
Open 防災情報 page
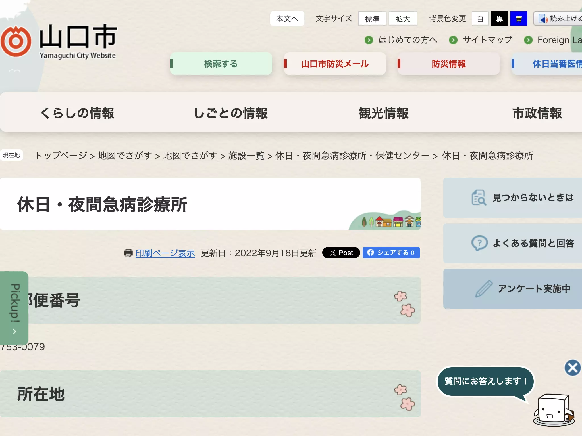(449, 64)
